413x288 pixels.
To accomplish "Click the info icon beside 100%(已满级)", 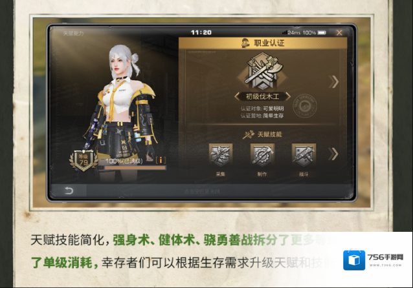I will click(161, 160).
